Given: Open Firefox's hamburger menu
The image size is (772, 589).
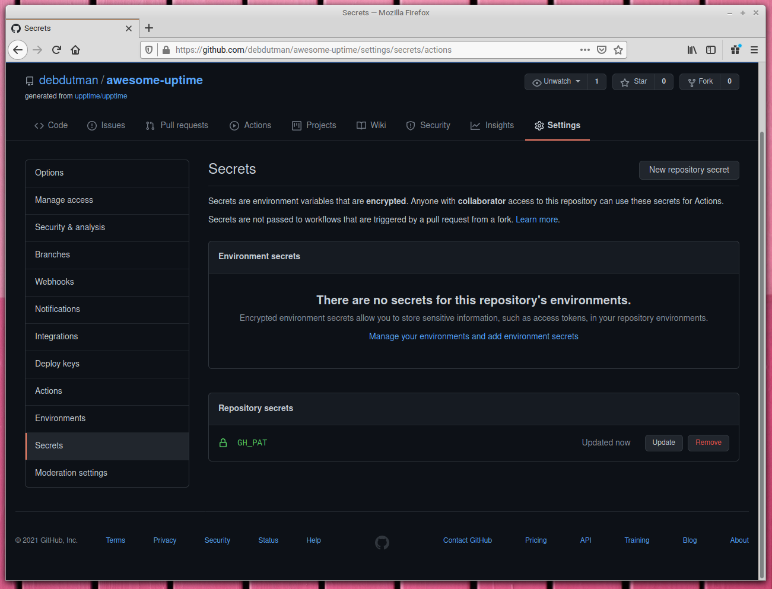Looking at the screenshot, I should point(754,50).
